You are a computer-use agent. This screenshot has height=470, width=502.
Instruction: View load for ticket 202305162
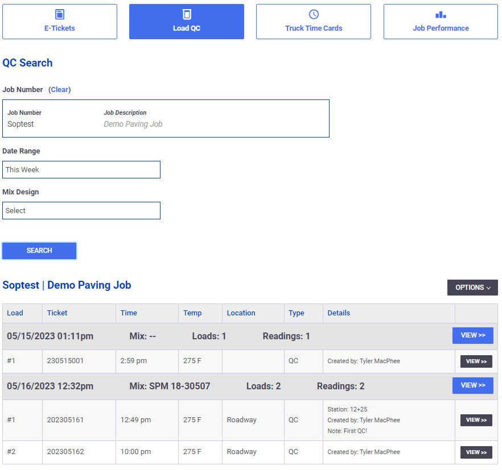[476, 452]
